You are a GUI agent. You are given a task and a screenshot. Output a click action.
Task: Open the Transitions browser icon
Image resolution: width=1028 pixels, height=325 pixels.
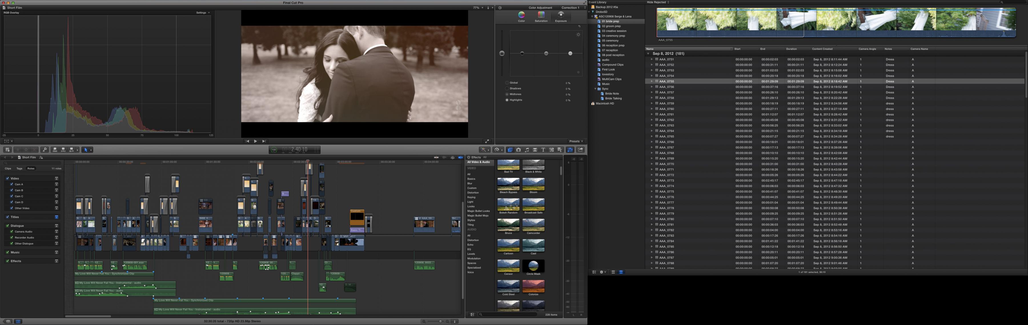535,150
